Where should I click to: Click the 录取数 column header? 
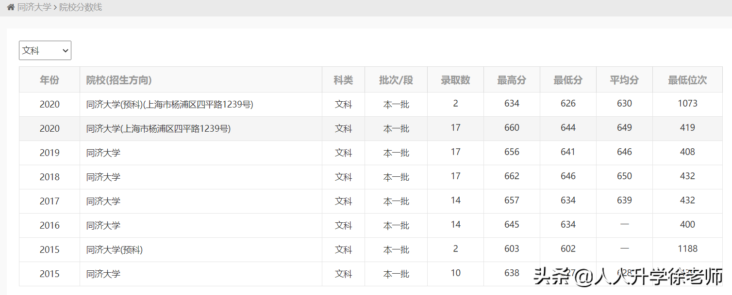[455, 80]
